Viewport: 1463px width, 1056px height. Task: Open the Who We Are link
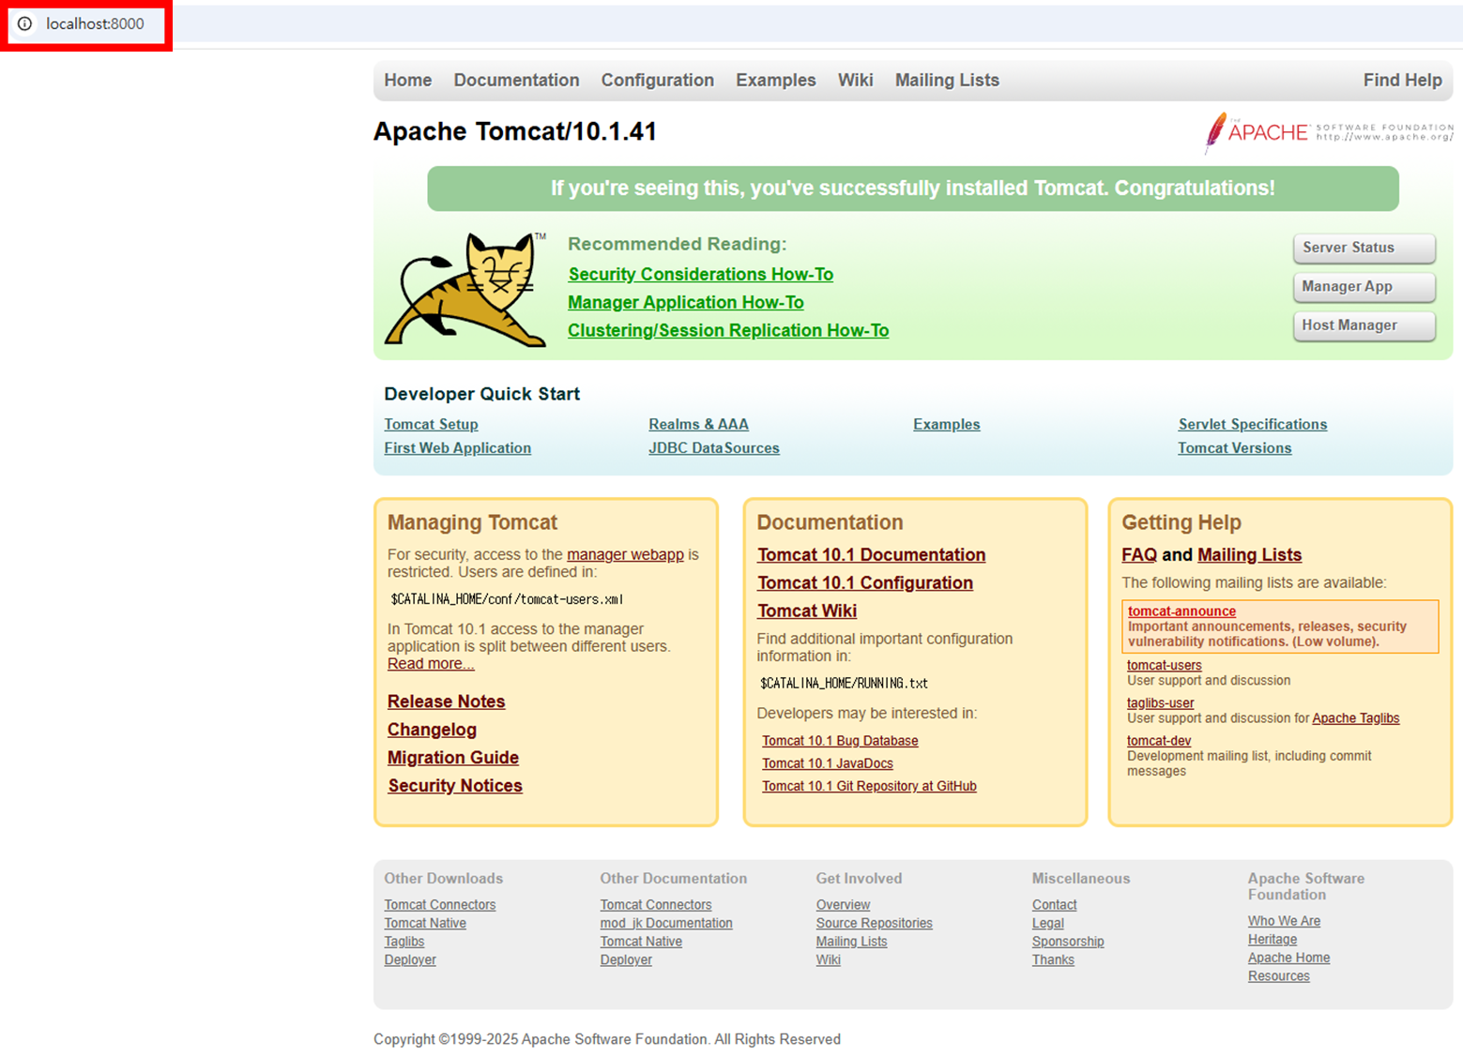pyautogui.click(x=1284, y=922)
